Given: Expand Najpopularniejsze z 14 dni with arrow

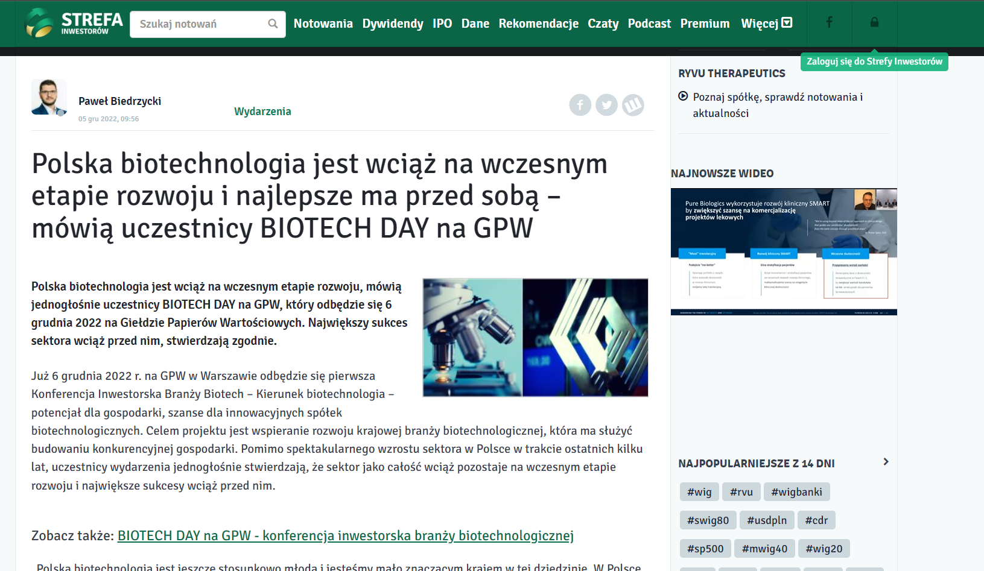Looking at the screenshot, I should coord(885,462).
